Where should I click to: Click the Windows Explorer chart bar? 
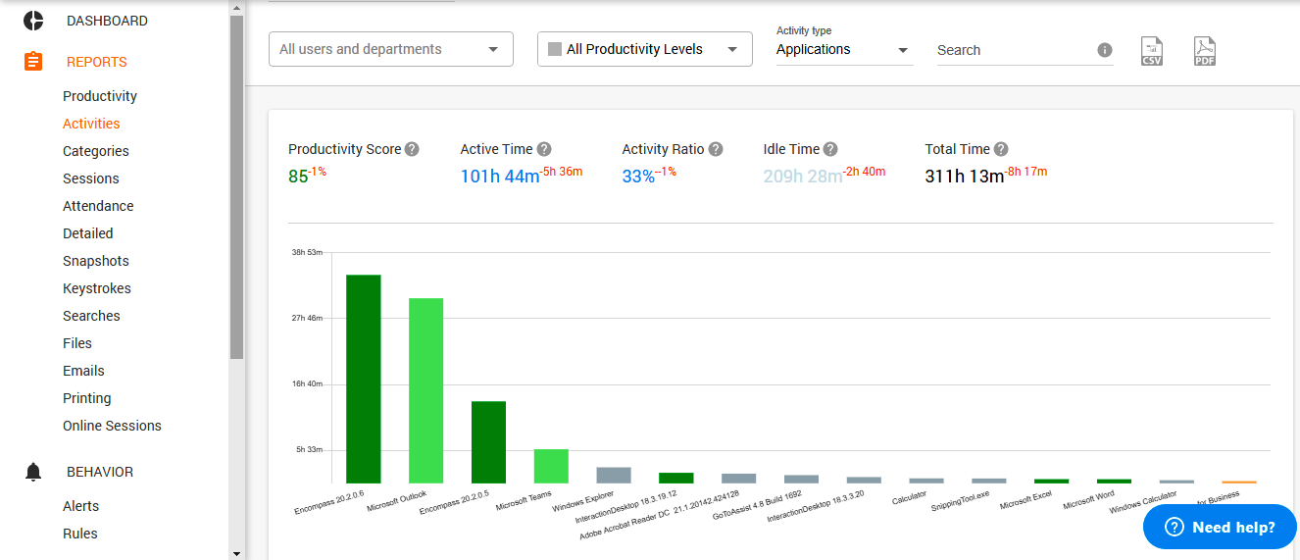coord(614,476)
